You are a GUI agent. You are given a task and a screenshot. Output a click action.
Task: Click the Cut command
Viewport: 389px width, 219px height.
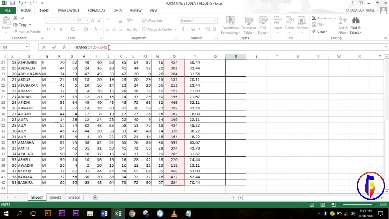pyautogui.click(x=19, y=18)
